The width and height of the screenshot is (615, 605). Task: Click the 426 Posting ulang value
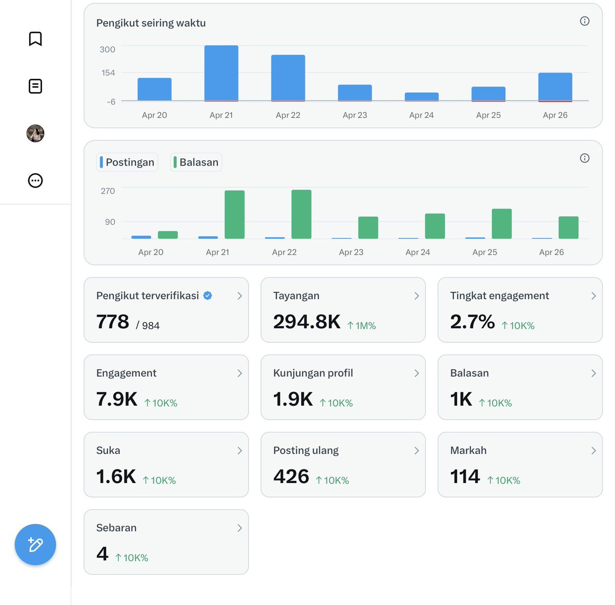(x=291, y=476)
